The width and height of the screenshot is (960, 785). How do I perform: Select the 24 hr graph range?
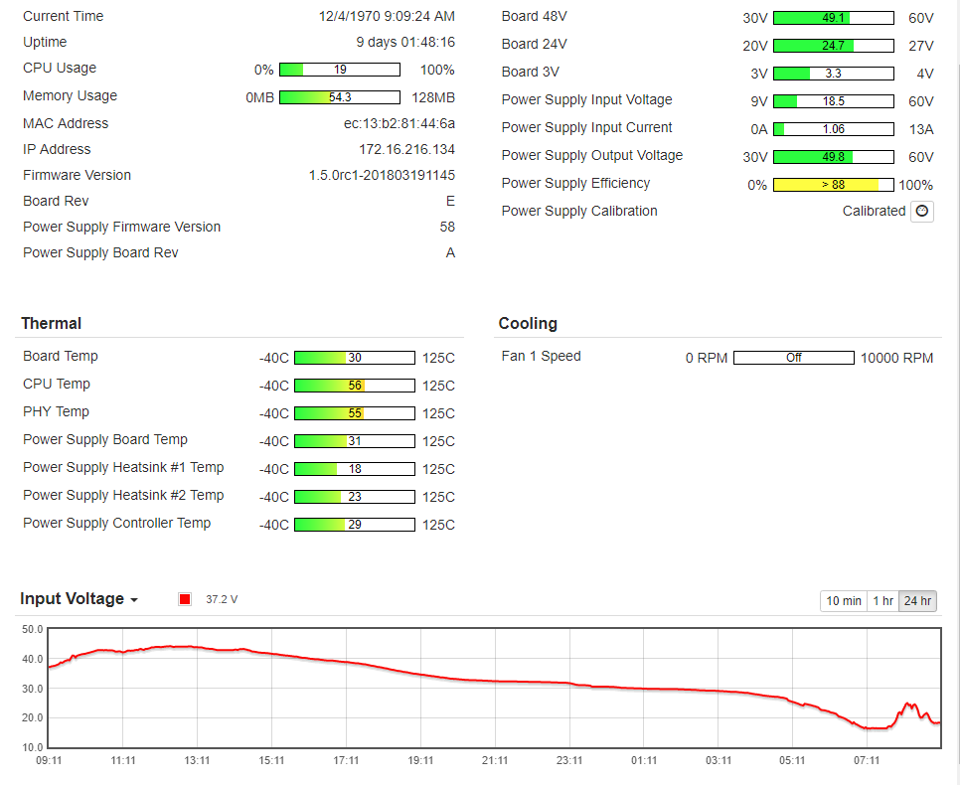tap(917, 601)
